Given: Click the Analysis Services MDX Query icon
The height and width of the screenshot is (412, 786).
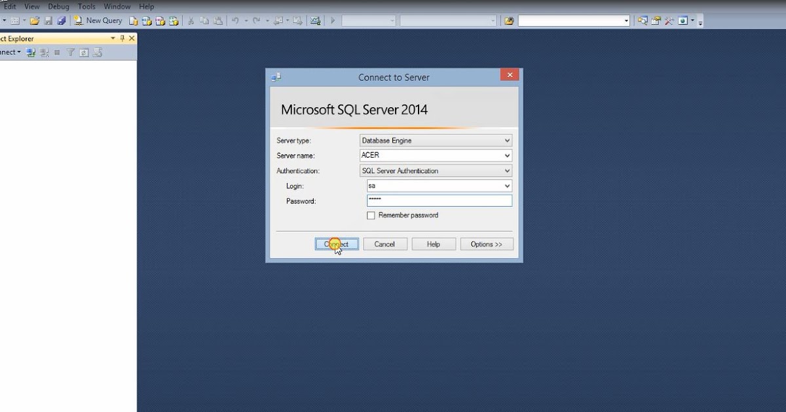Looking at the screenshot, I should 147,21.
